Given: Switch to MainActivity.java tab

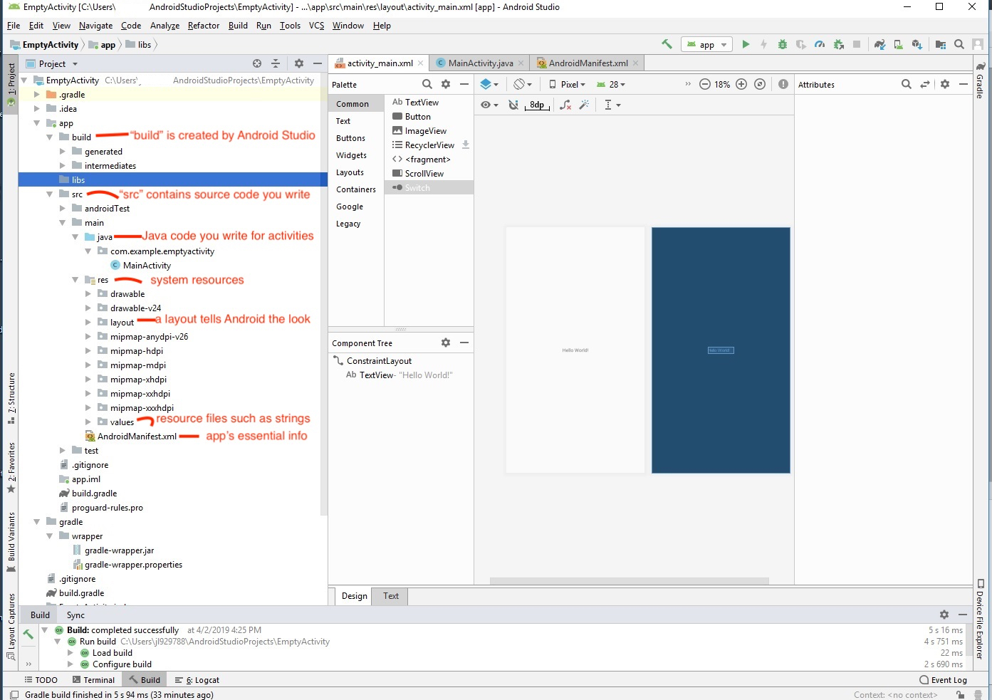Looking at the screenshot, I should pos(480,63).
